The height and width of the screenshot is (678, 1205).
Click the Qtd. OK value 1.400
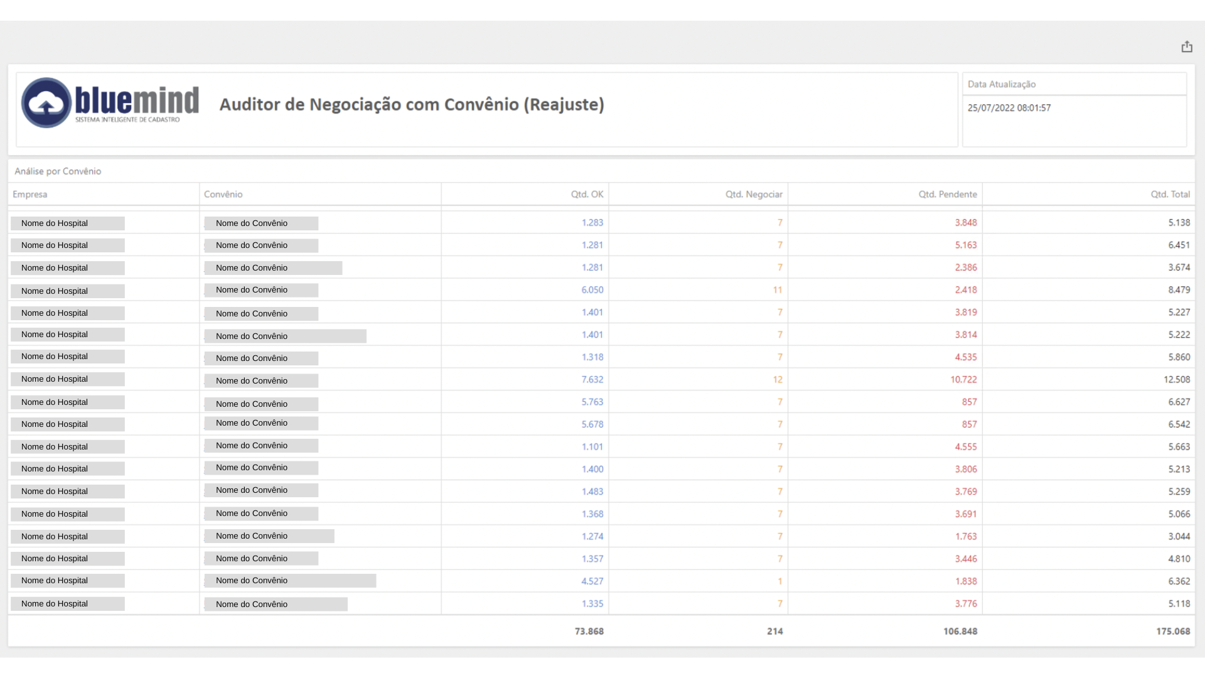point(592,470)
